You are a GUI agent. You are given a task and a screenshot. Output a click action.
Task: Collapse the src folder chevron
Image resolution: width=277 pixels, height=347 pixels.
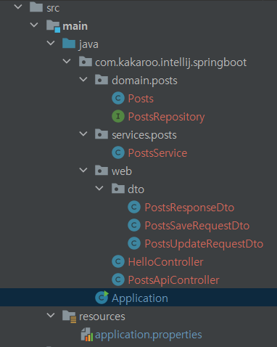[18, 7]
